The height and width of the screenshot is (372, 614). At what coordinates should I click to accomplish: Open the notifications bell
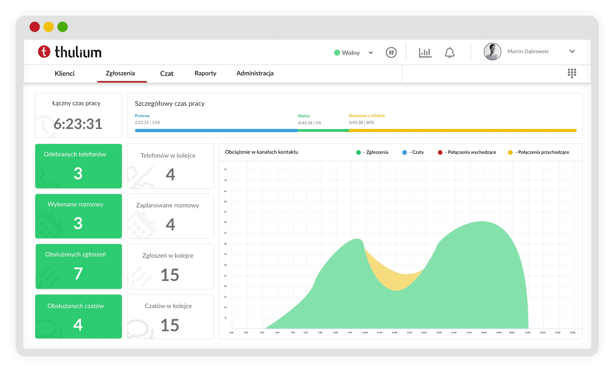[450, 52]
